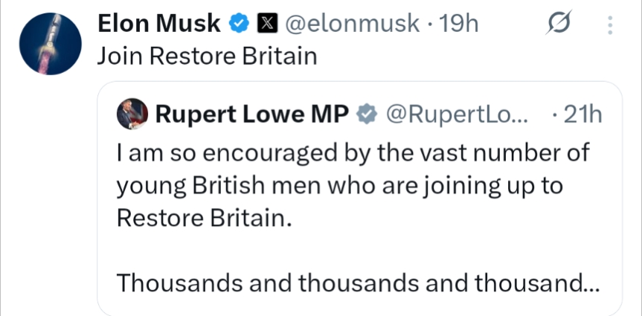Open Elon Musk's rocket profile picture
642x316 pixels.
click(48, 42)
